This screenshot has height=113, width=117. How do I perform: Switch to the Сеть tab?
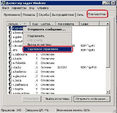click(80, 15)
